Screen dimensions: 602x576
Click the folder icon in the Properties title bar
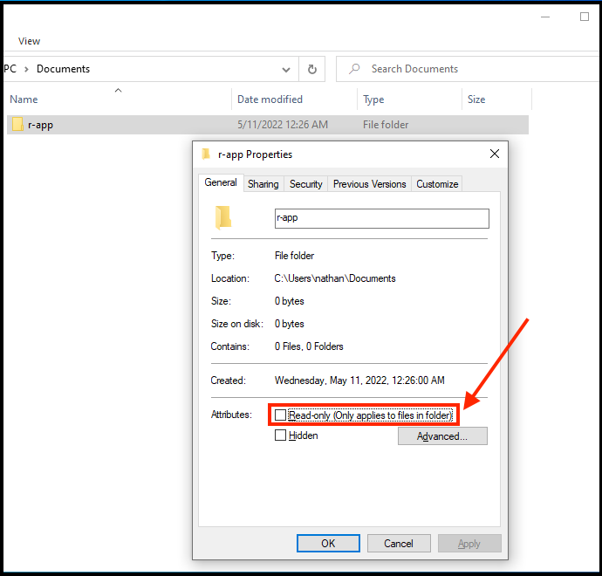[x=206, y=154]
